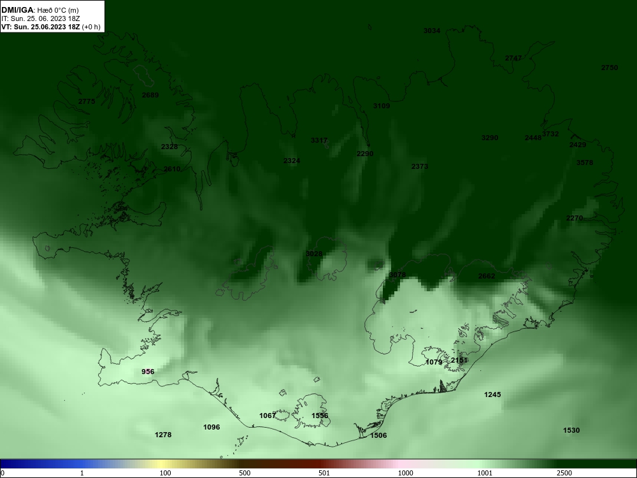Viewport: 637px width, 478px height.
Task: Click the map value 2689
Action: (x=150, y=95)
